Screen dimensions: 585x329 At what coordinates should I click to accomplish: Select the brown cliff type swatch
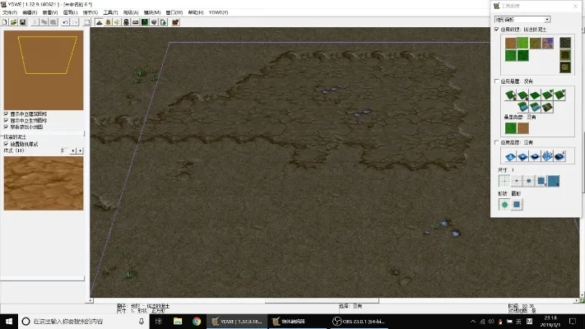(522, 128)
